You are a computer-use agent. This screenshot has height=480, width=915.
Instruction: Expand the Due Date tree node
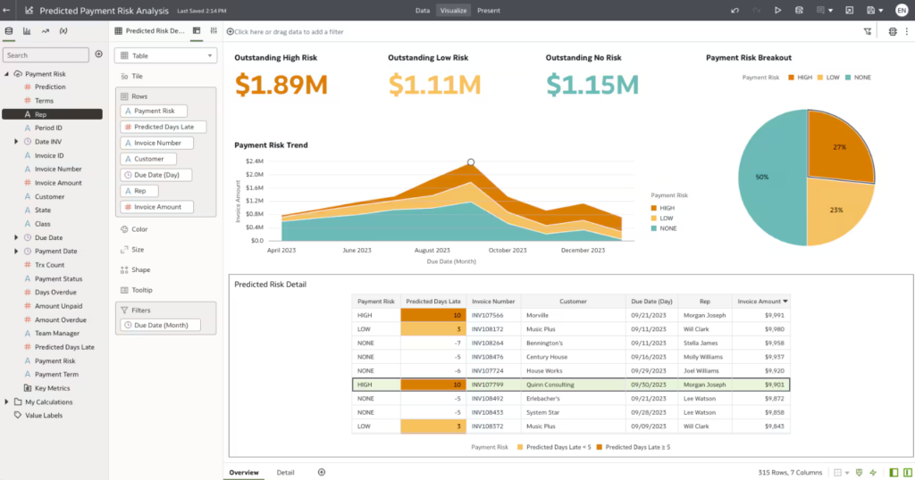pyautogui.click(x=16, y=237)
